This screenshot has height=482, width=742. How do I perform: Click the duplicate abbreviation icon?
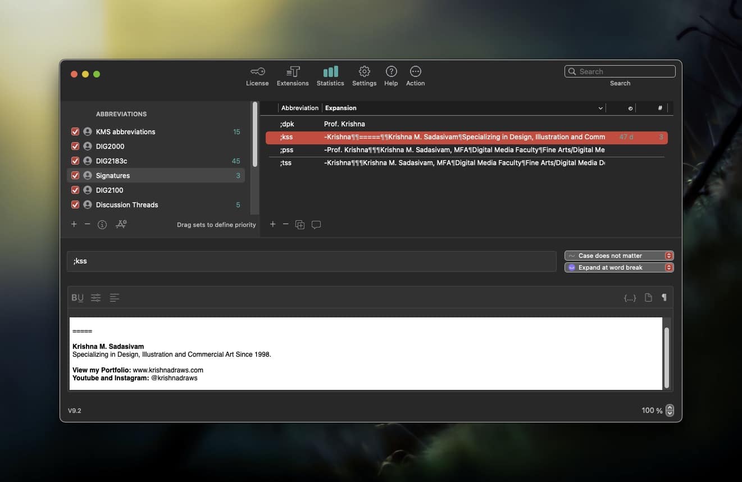point(300,225)
